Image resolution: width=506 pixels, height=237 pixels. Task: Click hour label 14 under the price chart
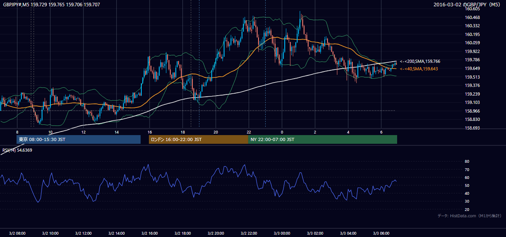coord(116,132)
